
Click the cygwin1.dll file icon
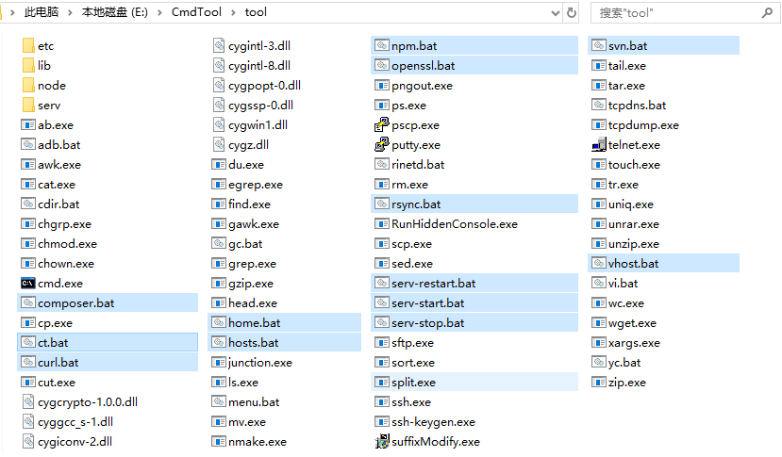coord(219,125)
